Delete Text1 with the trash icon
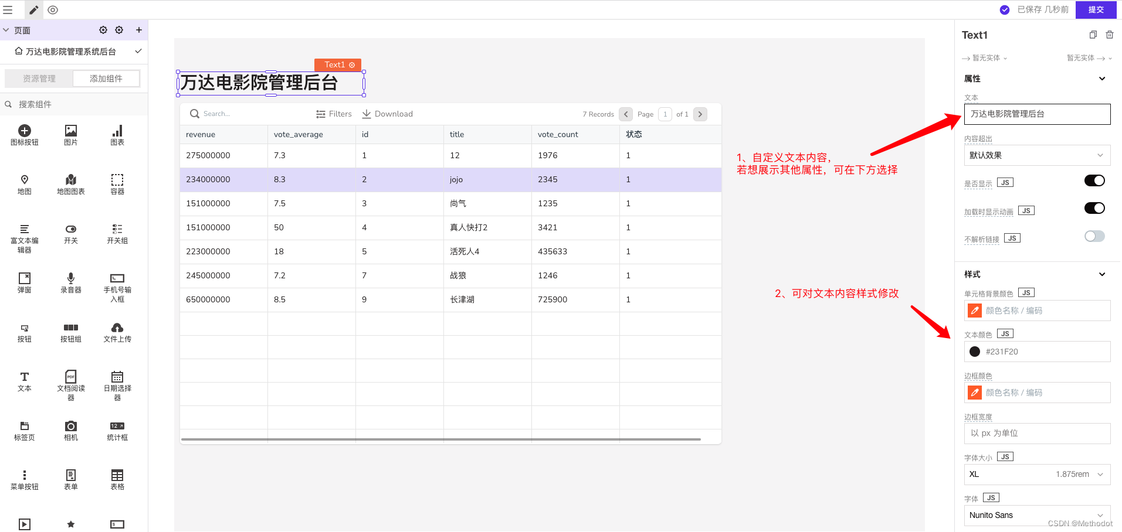The height and width of the screenshot is (532, 1122). [1110, 35]
